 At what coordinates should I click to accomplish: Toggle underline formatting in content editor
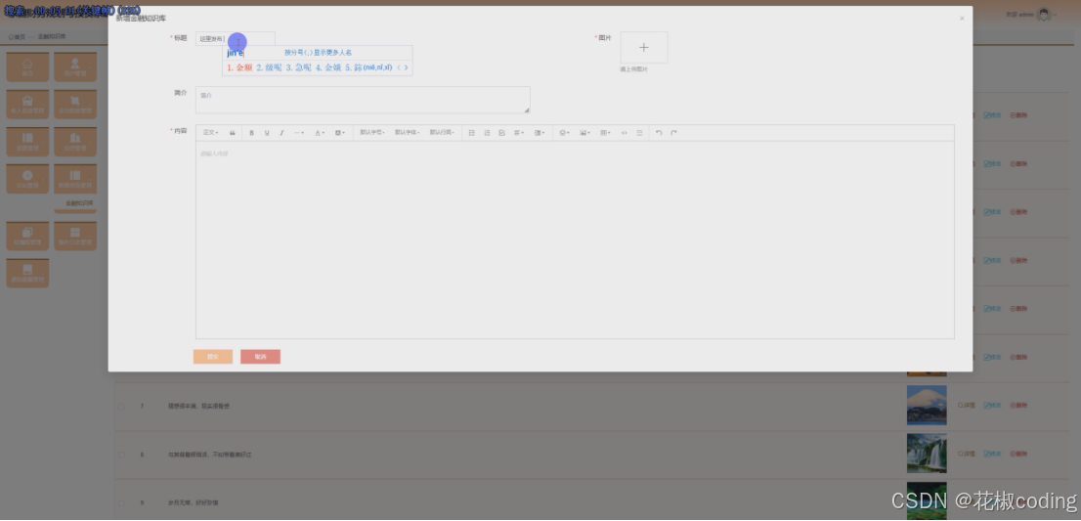267,133
